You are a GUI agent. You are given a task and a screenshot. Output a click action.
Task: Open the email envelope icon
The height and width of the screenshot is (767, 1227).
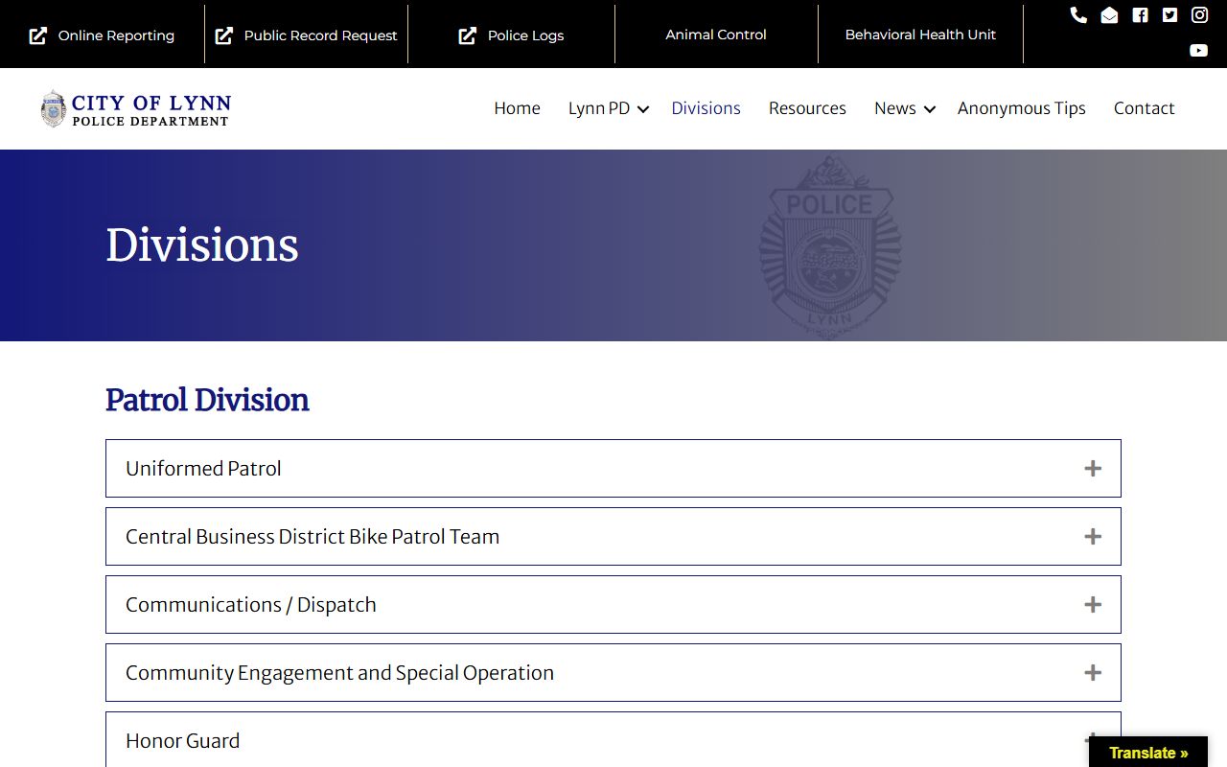click(1109, 14)
